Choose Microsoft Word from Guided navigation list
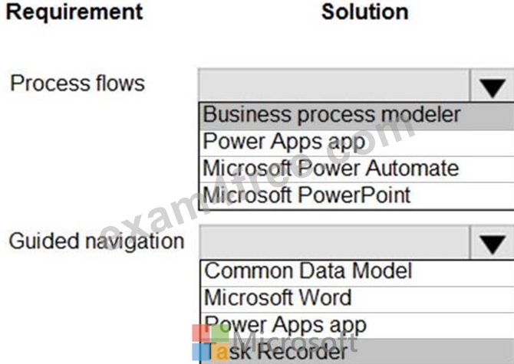514x364 pixels. coord(357,299)
